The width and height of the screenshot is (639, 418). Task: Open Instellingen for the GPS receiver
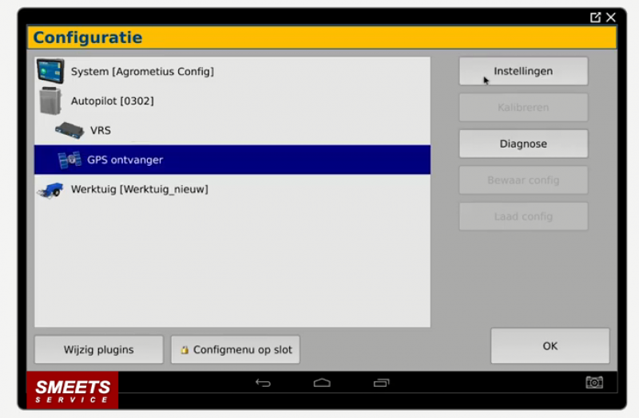click(x=523, y=71)
